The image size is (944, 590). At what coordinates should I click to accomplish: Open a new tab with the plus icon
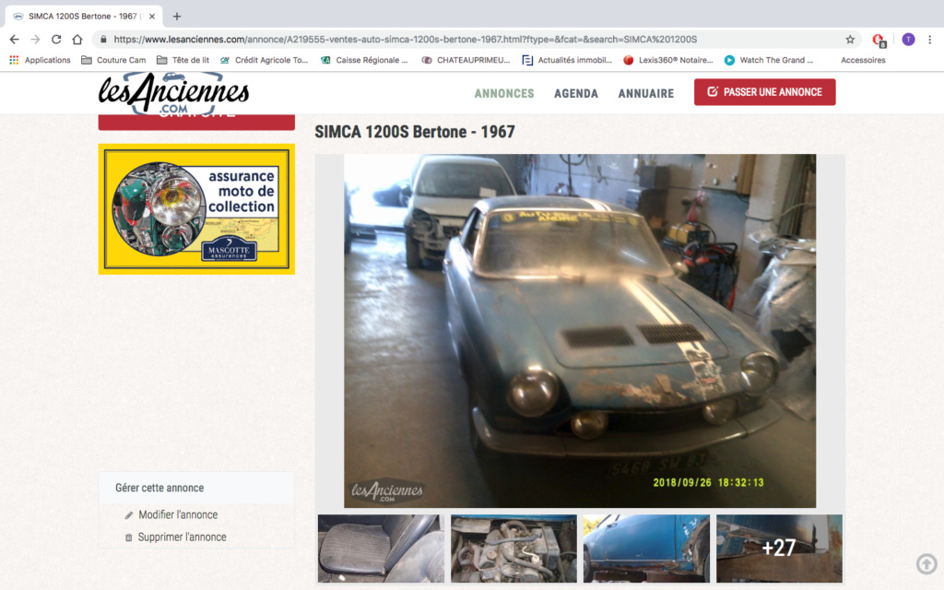[176, 17]
